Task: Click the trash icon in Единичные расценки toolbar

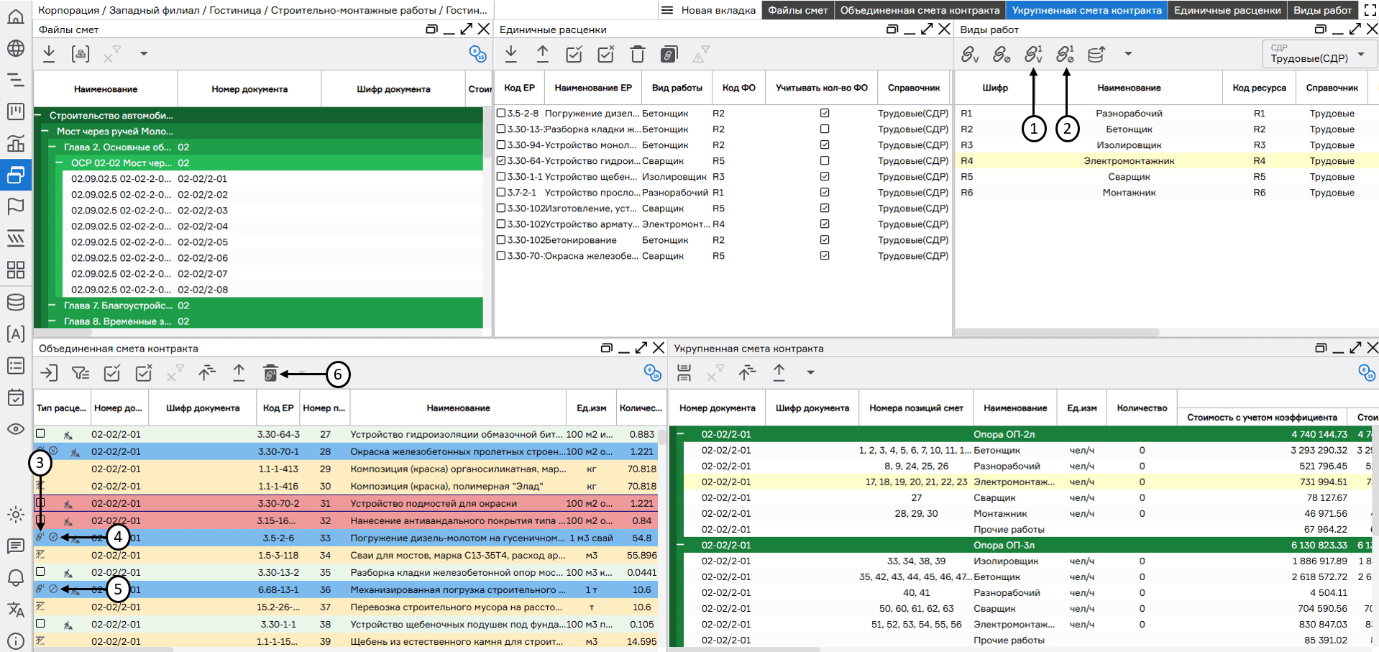Action: pos(637,54)
